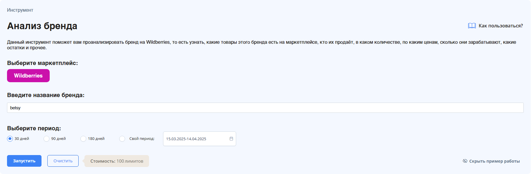This screenshot has height=174, width=531.
Task: Click the 'Анализ бренда' page heading
Action: coord(42,26)
